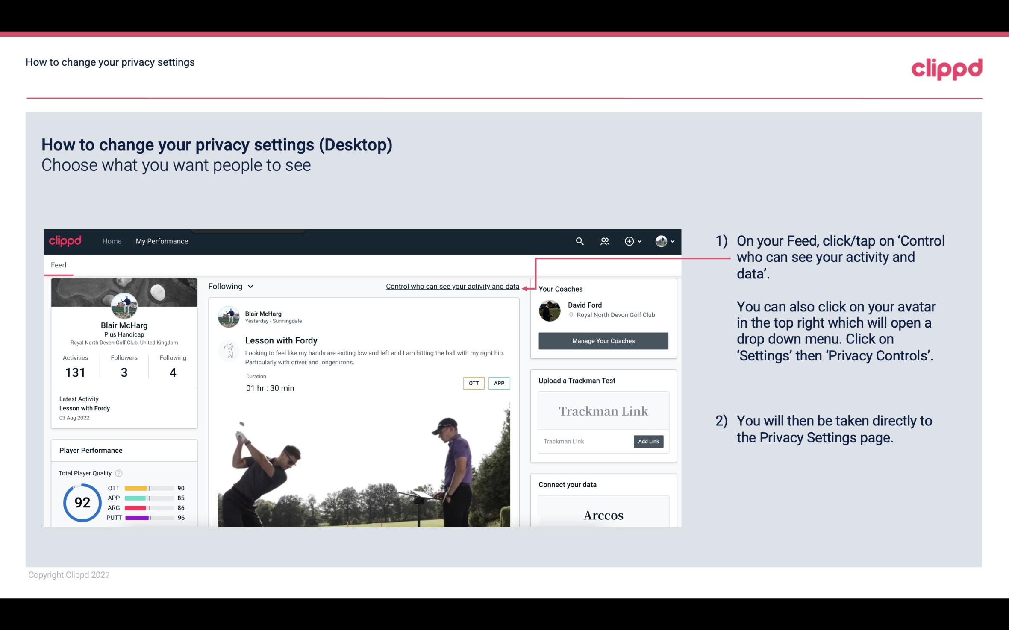
Task: Click 'Control who can see your activity and data'
Action: 452,286
